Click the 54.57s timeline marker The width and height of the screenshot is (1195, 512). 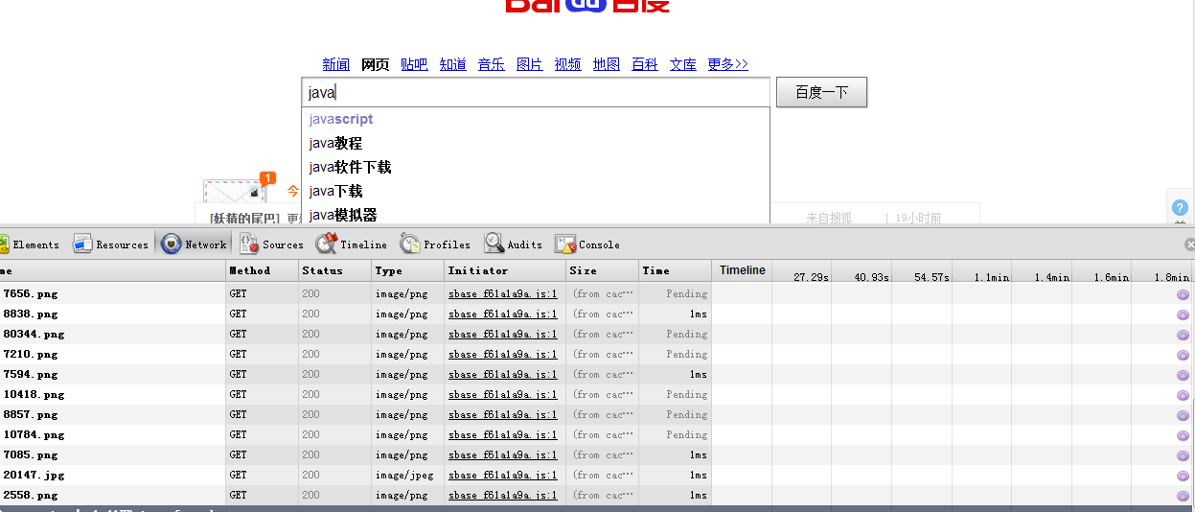pos(931,277)
